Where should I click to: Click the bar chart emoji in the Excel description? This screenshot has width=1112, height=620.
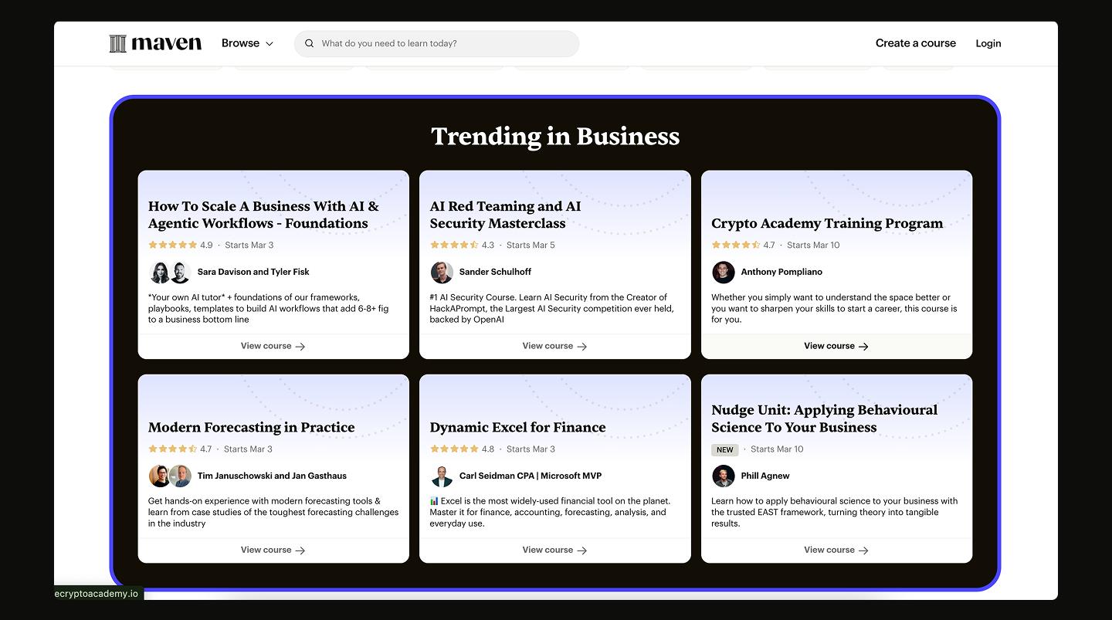[x=434, y=501]
